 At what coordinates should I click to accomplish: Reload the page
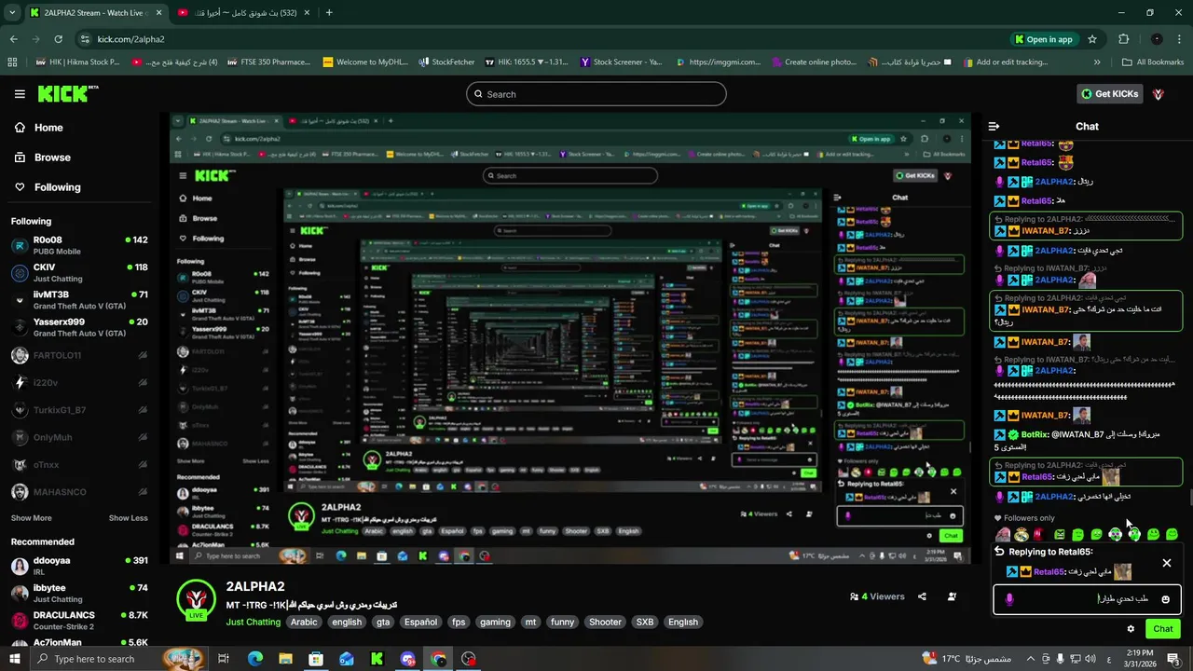[58, 39]
